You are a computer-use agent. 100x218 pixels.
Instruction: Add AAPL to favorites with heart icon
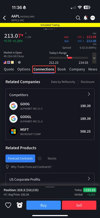pos(8,205)
